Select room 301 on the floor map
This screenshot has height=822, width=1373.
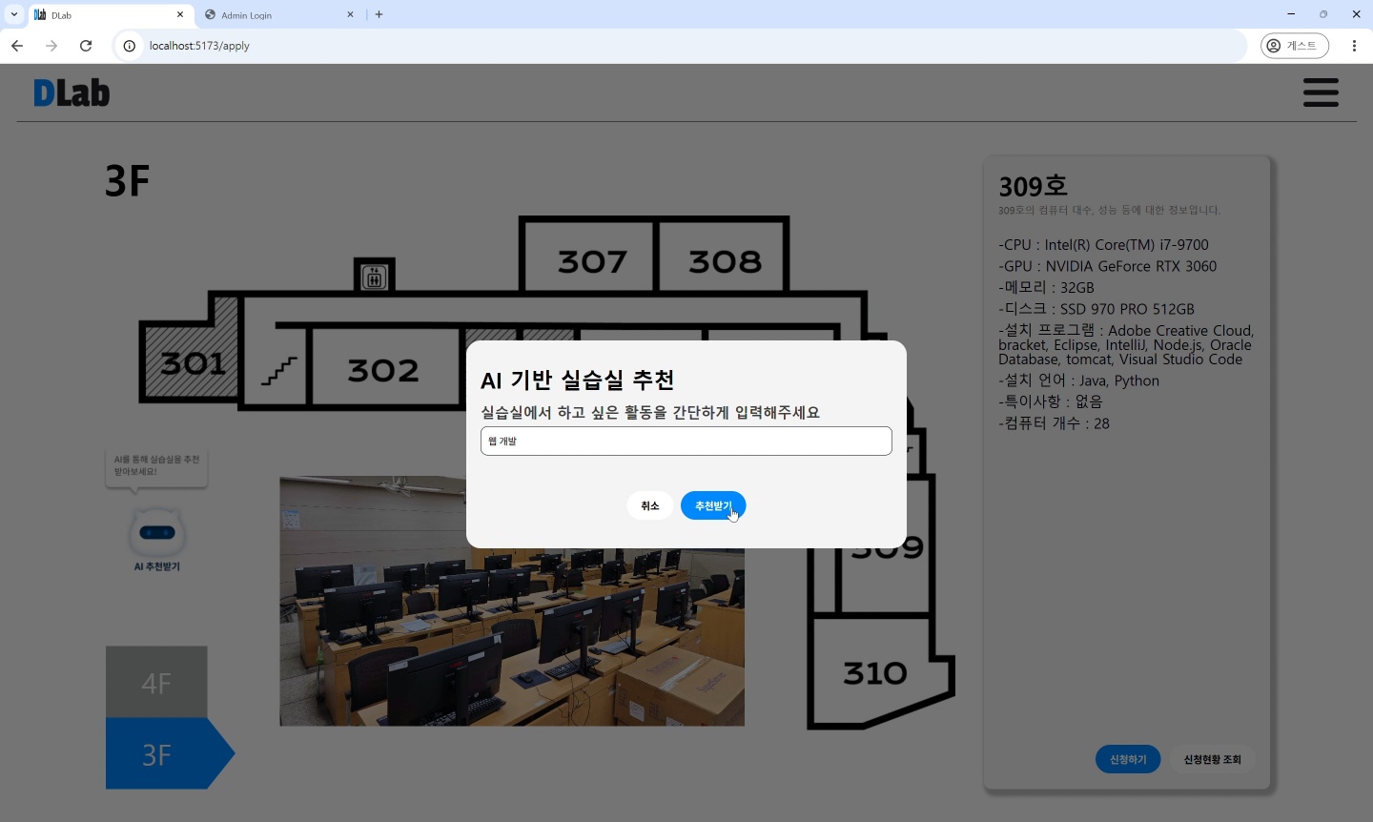[192, 362]
